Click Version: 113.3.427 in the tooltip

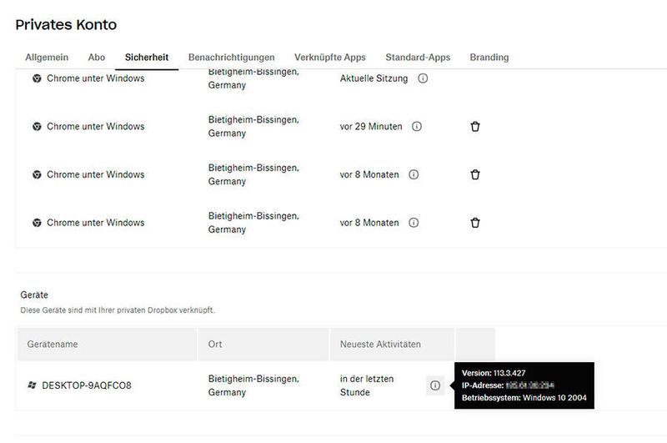pyautogui.click(x=494, y=373)
